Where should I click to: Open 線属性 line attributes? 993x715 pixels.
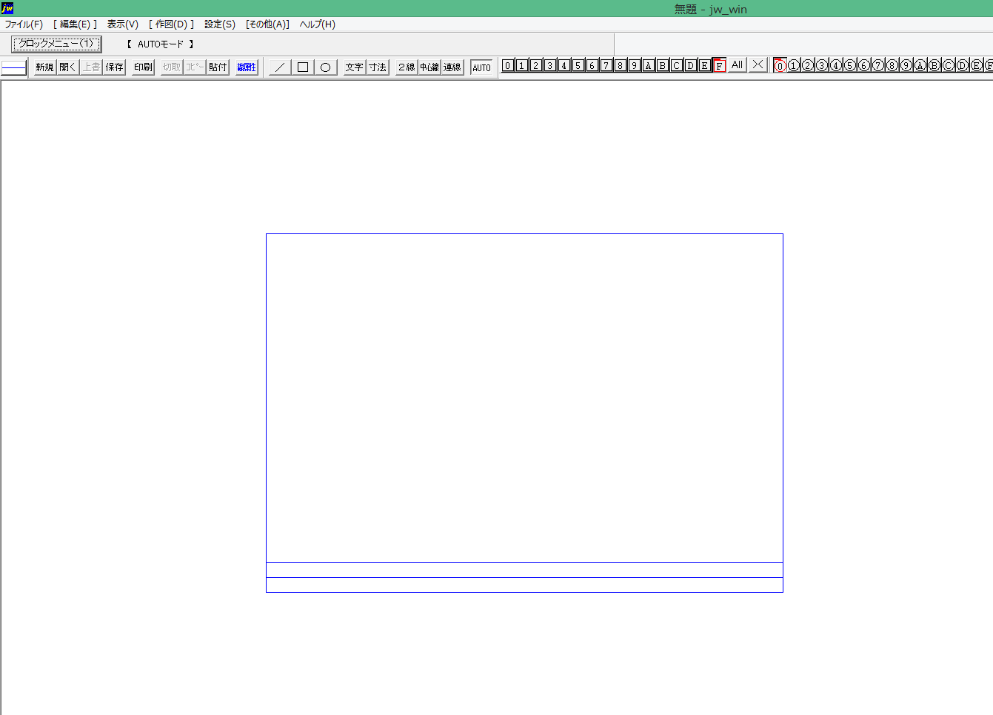[247, 67]
